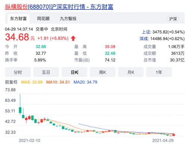
Task: Switch to the 九方智投 tab
Action: pyautogui.click(x=68, y=19)
